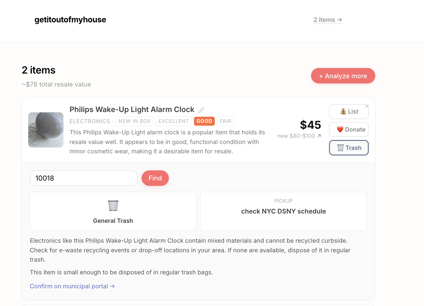Select the Trash disposal option

349,148
